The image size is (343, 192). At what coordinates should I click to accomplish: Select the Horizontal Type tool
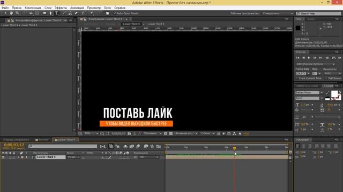coord(57,13)
